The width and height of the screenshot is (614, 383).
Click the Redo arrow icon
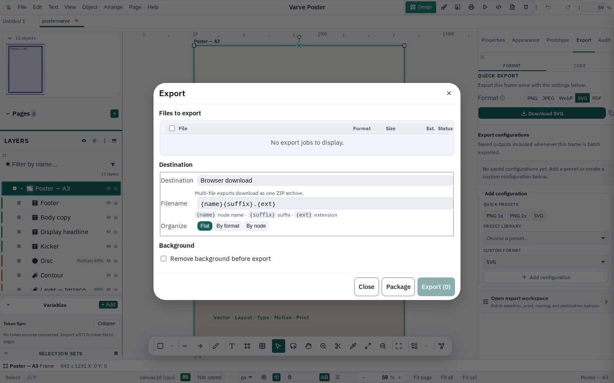coord(568,7)
